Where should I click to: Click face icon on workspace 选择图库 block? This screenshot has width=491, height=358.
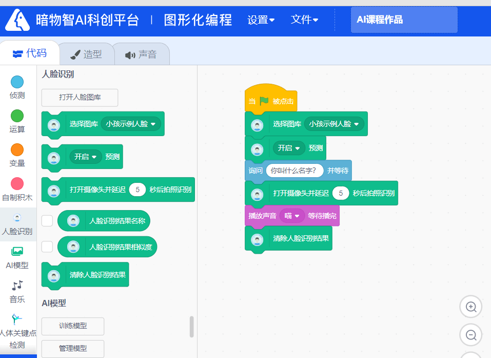click(257, 125)
